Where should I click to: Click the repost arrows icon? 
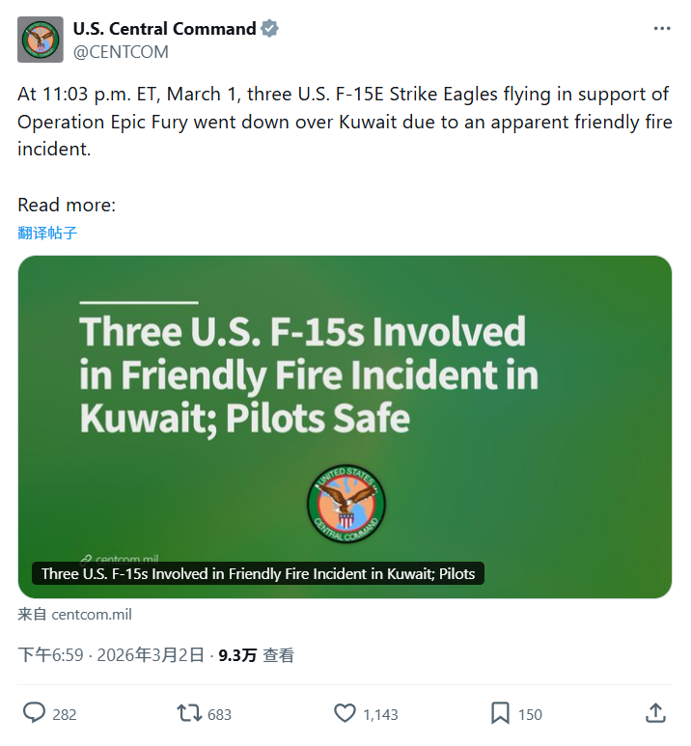coord(189,713)
